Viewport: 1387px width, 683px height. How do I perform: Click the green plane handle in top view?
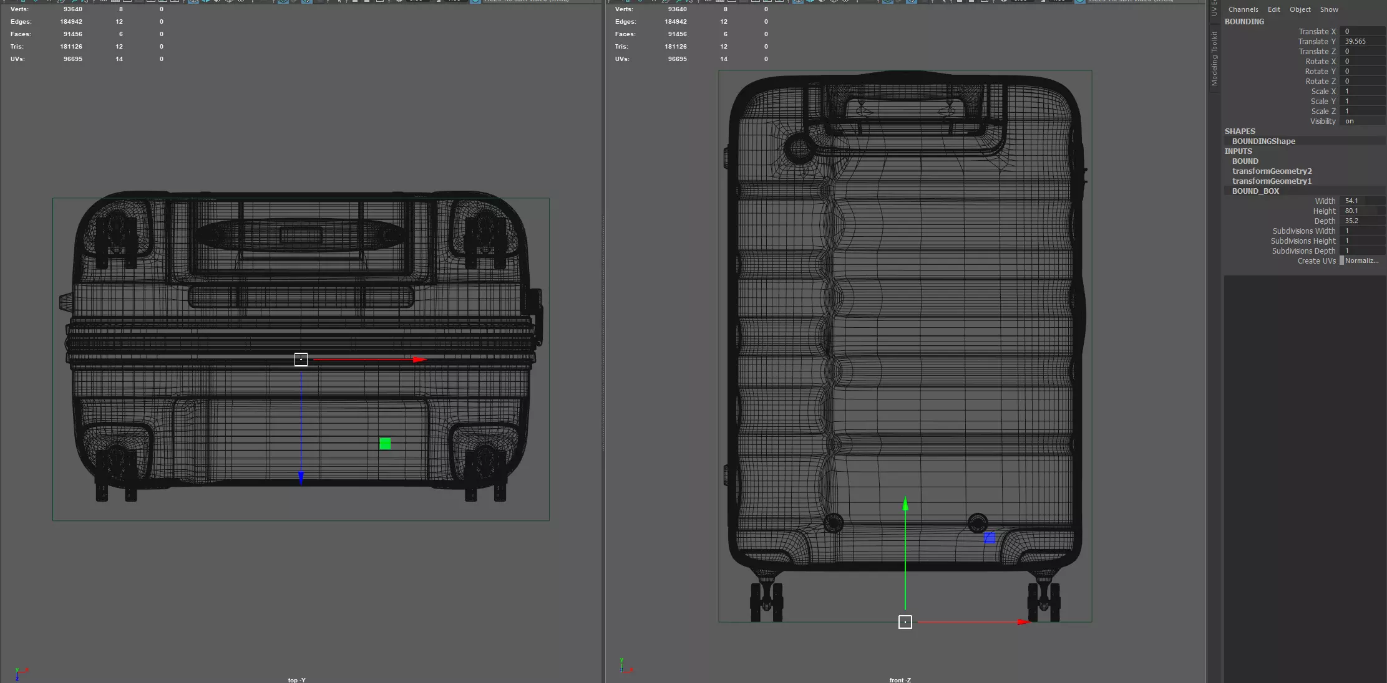point(385,444)
